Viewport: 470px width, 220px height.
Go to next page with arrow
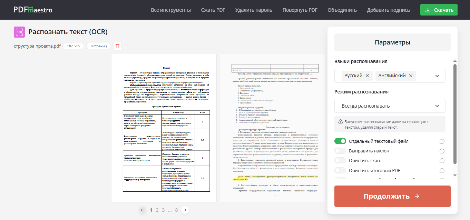[185, 210]
